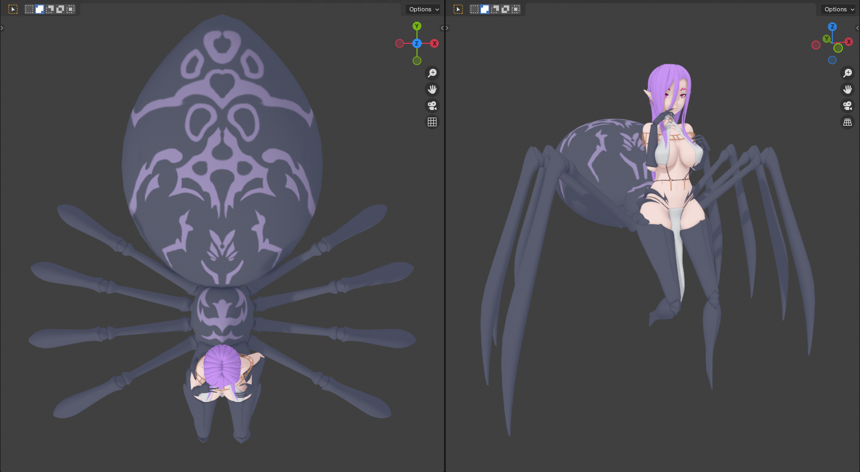Click red X axis on left viewport gizmo

(434, 43)
